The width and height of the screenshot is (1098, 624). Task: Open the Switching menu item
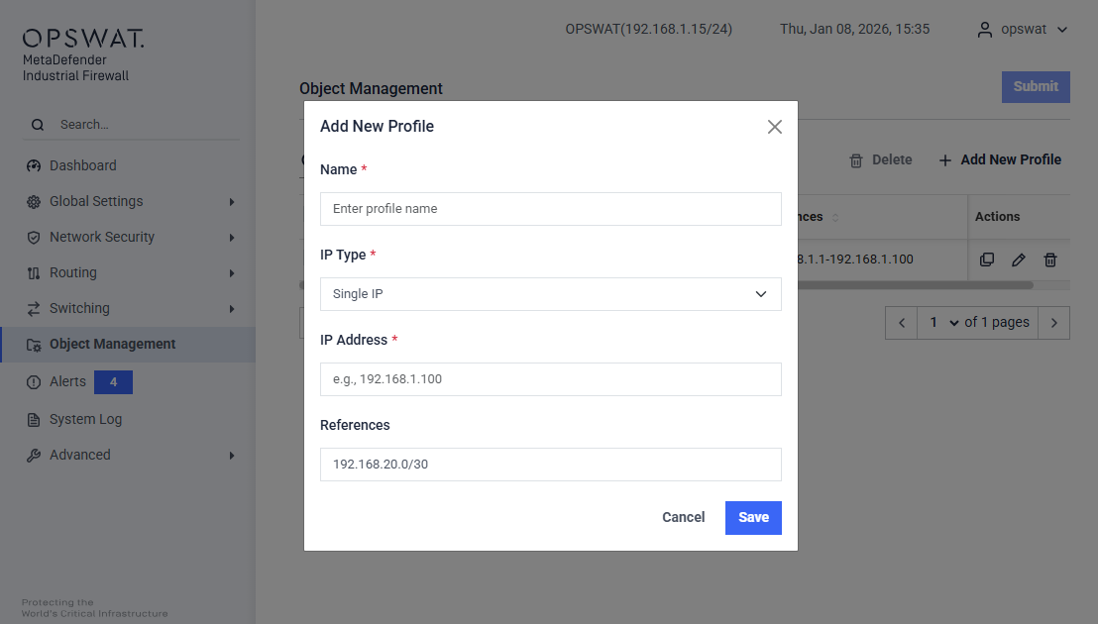pos(79,308)
